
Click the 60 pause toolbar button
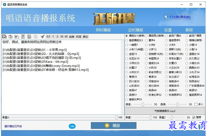point(66,36)
